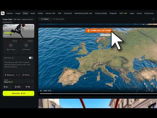Click the Download Last Frame icon
Image resolution: width=157 pixels, height=118 pixels.
pos(89,30)
